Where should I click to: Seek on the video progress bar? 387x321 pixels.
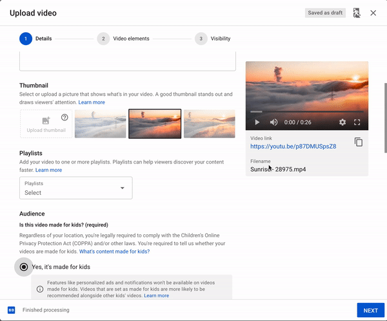coord(307,111)
